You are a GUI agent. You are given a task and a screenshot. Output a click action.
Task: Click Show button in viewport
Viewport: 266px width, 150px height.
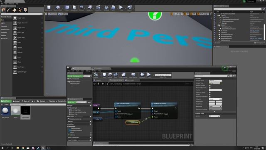tap(66, 14)
